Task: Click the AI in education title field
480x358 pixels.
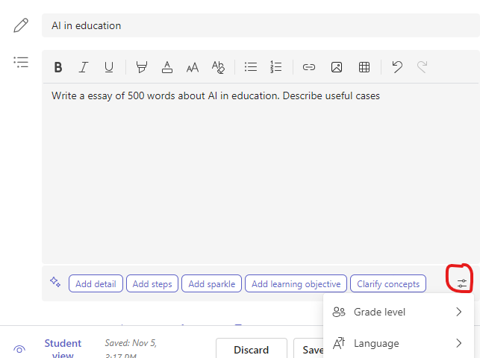Action: coord(254,25)
